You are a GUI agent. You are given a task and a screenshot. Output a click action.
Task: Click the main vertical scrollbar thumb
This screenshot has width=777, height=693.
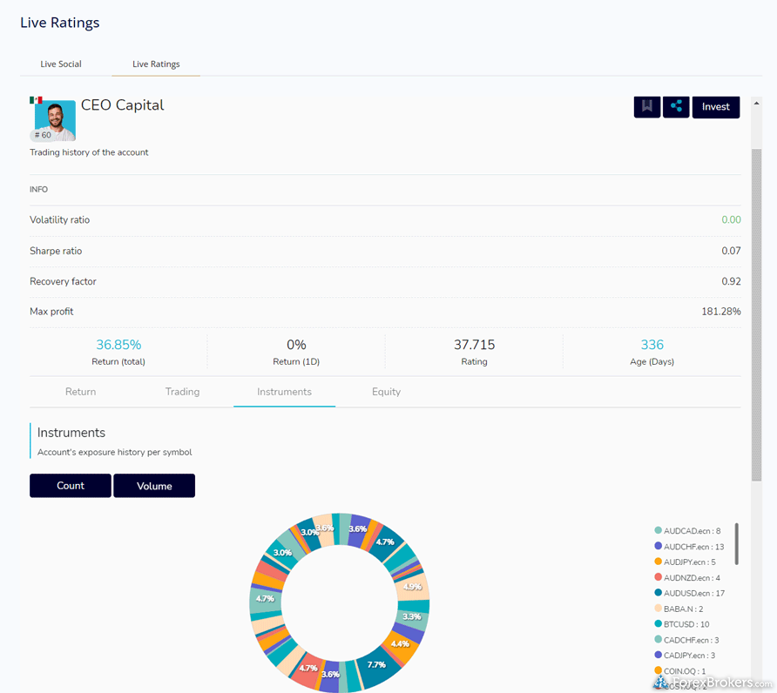click(756, 314)
